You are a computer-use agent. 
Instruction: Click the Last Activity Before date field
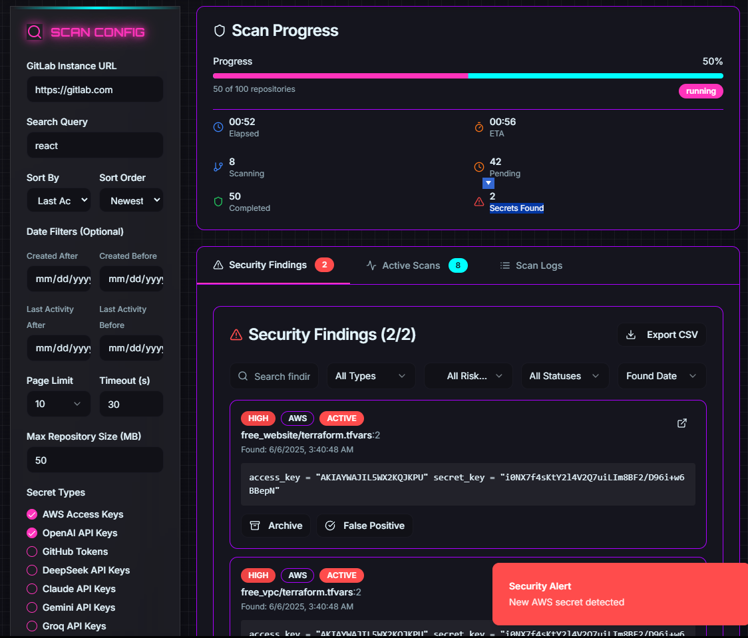[x=131, y=348]
